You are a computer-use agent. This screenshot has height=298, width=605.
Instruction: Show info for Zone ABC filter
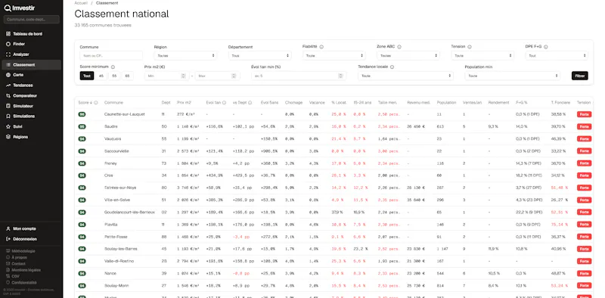(x=399, y=47)
